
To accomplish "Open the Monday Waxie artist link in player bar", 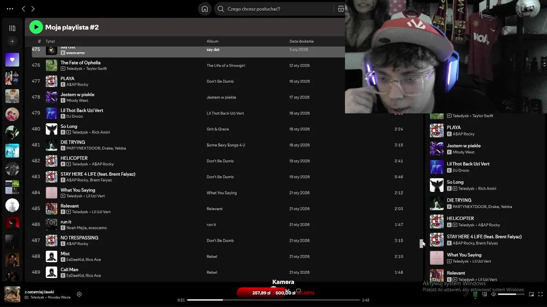I will (x=59, y=297).
